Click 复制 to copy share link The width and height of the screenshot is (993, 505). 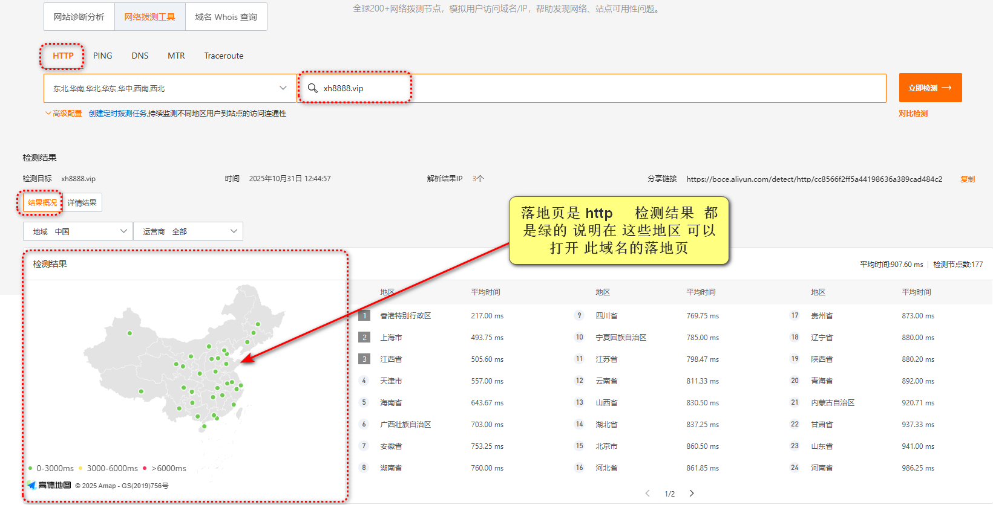point(968,179)
